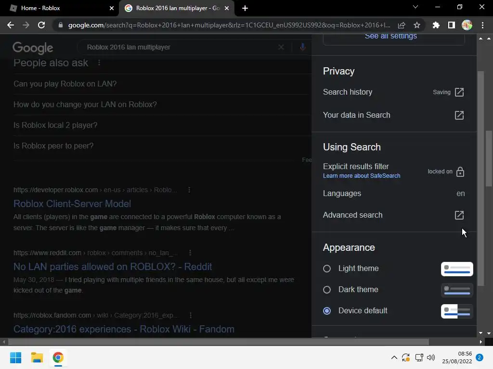The width and height of the screenshot is (493, 369).
Task: Click the Dark theme preview thumbnail
Action: (x=457, y=290)
